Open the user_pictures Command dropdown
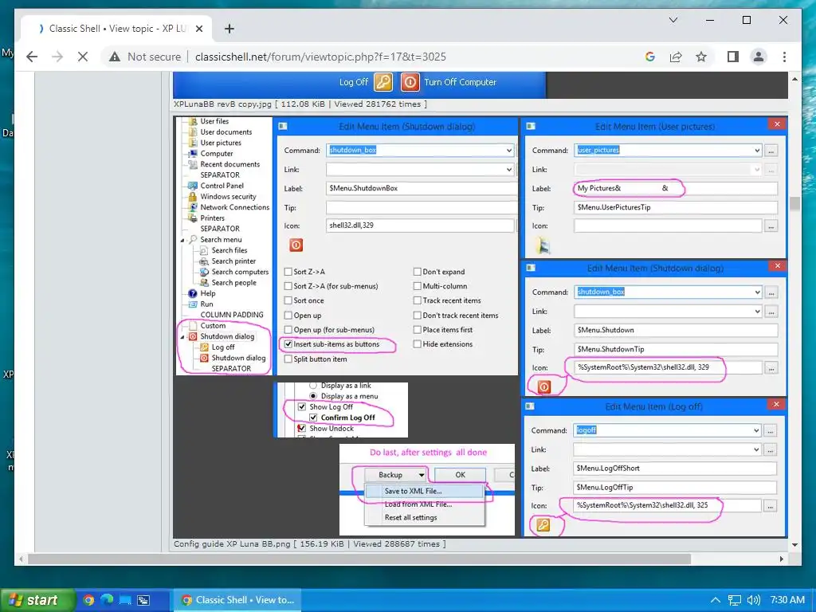Screen dimensions: 816x612 757,151
